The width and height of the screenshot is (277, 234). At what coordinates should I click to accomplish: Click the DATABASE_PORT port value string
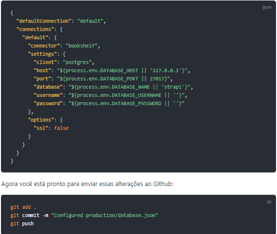click(x=114, y=78)
